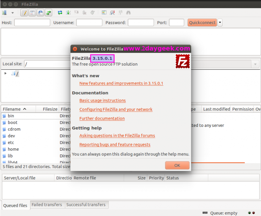
Task: Open Further documentation link
Action: click(102, 118)
